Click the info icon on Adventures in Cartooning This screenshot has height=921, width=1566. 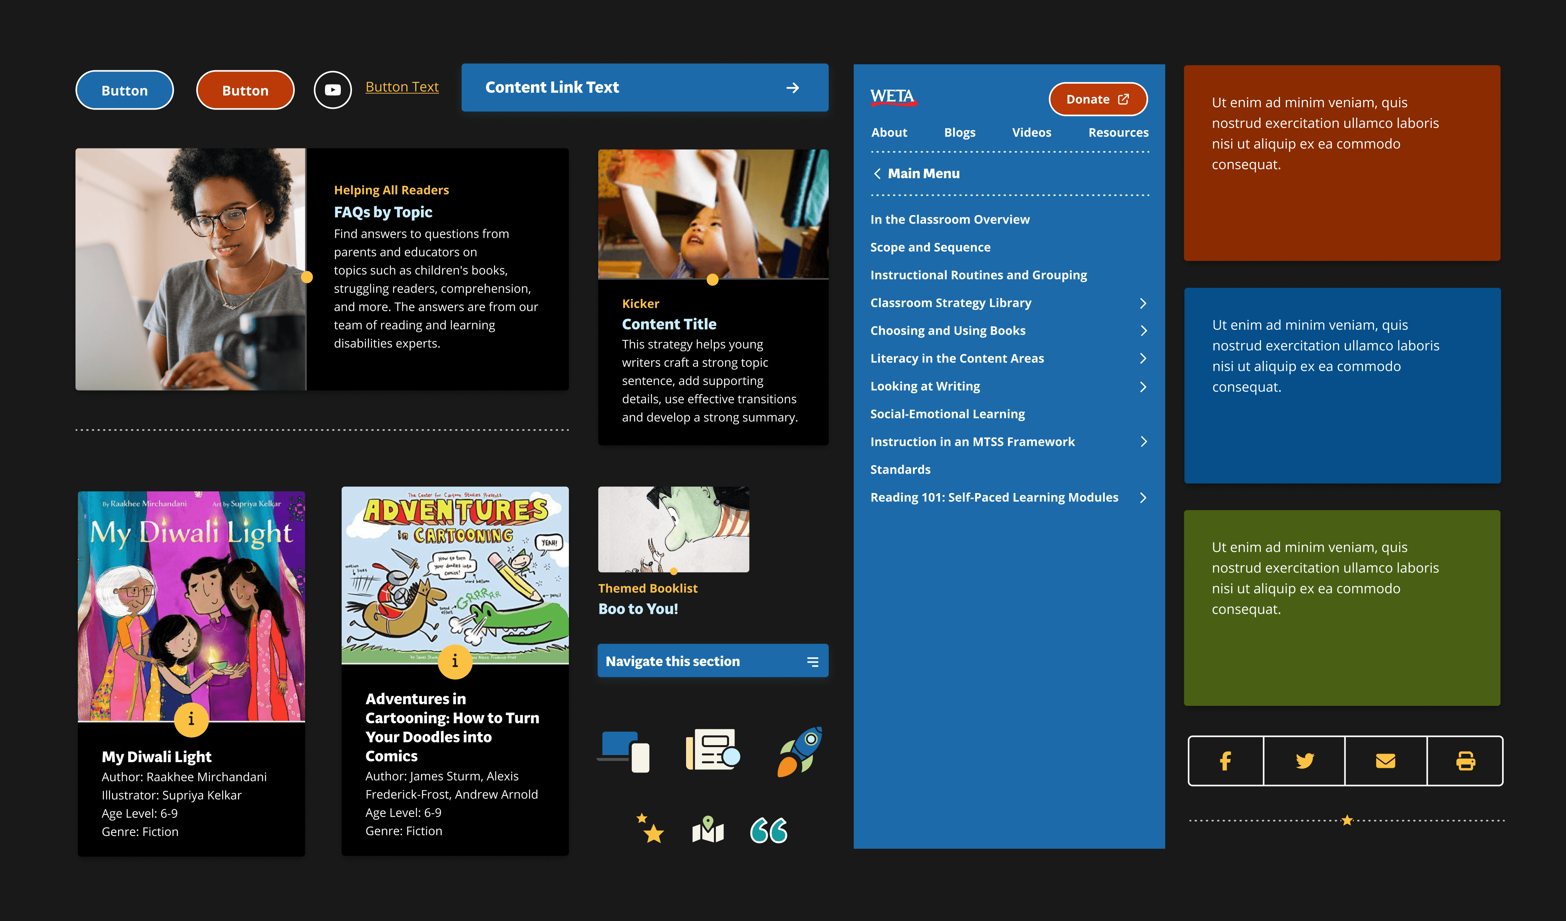pos(455,661)
